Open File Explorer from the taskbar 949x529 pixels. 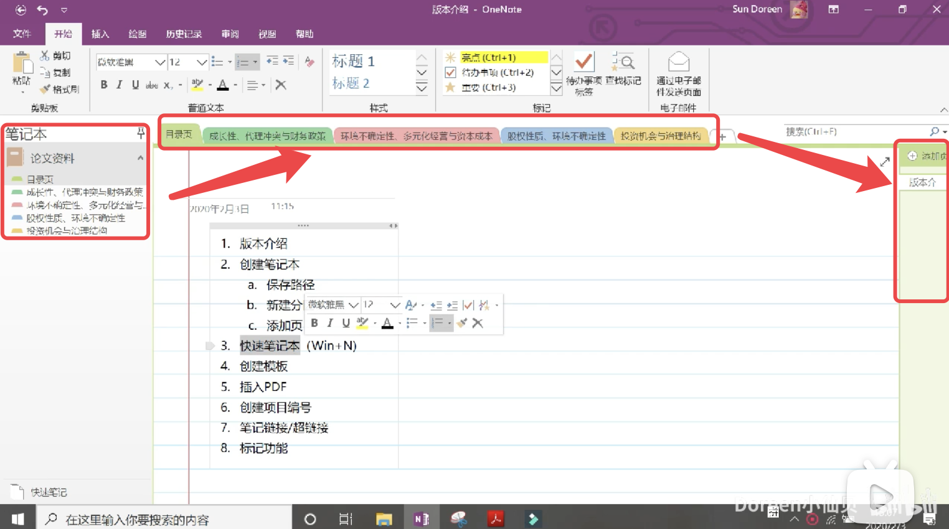pos(384,518)
